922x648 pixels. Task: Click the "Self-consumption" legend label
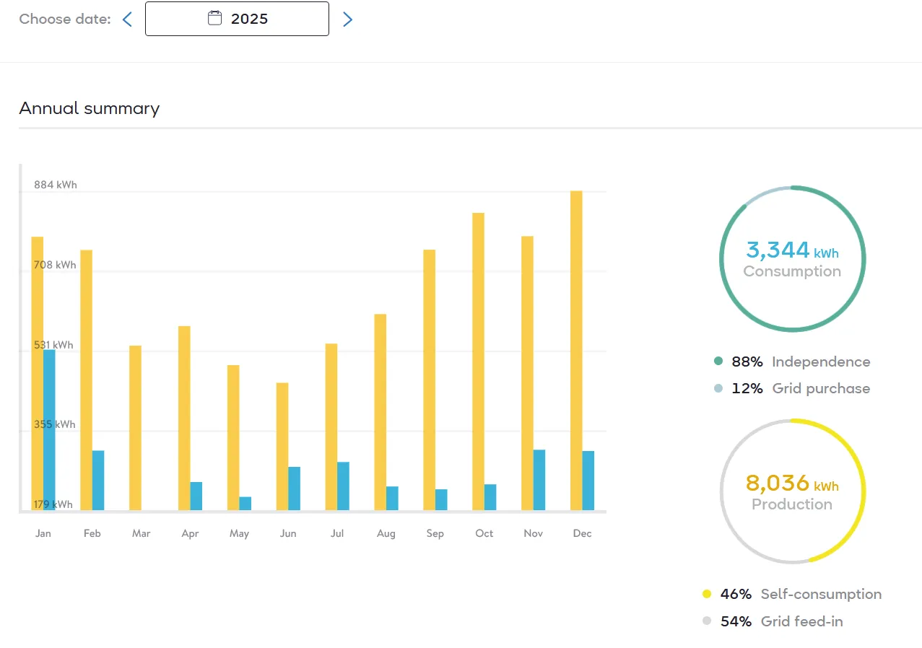[821, 594]
